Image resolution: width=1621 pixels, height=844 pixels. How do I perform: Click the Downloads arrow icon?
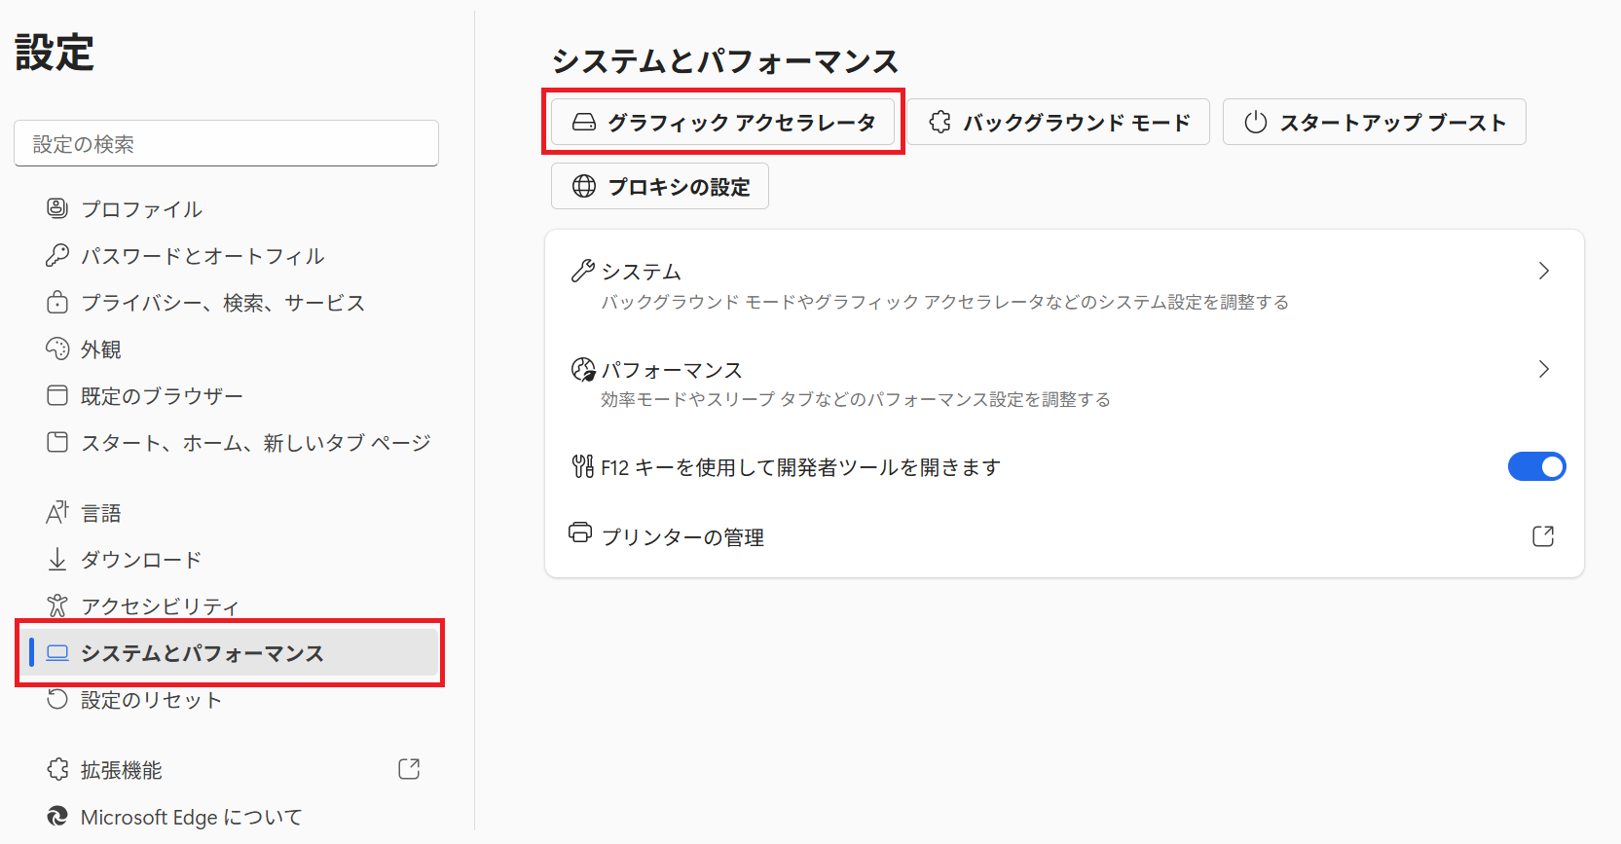coord(57,559)
